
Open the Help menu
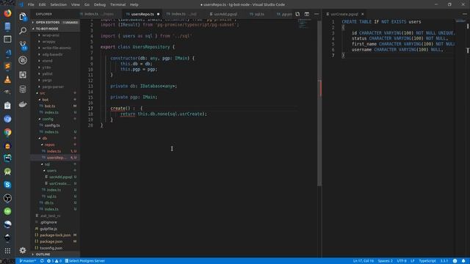[x=134, y=4]
